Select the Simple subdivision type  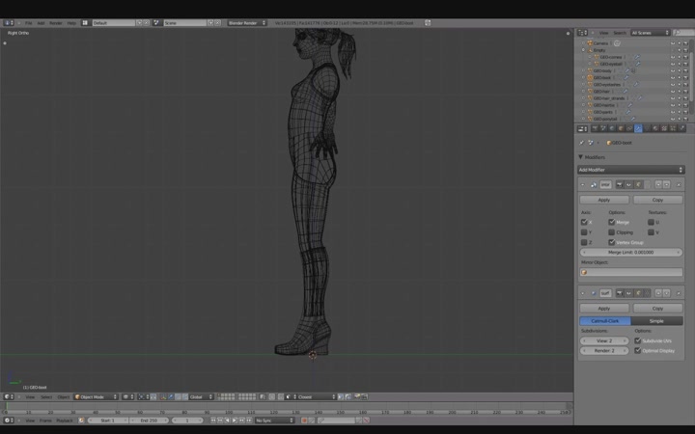[x=657, y=320]
